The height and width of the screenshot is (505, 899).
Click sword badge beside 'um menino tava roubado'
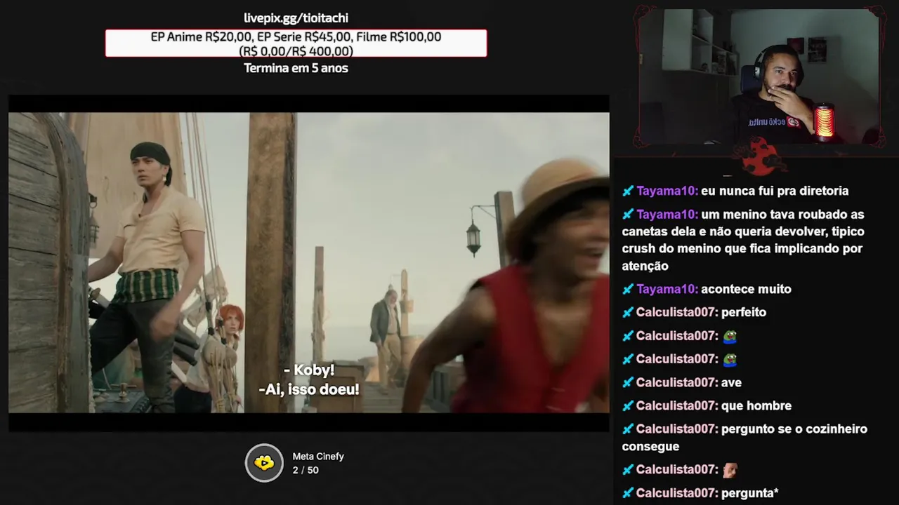[x=628, y=214]
